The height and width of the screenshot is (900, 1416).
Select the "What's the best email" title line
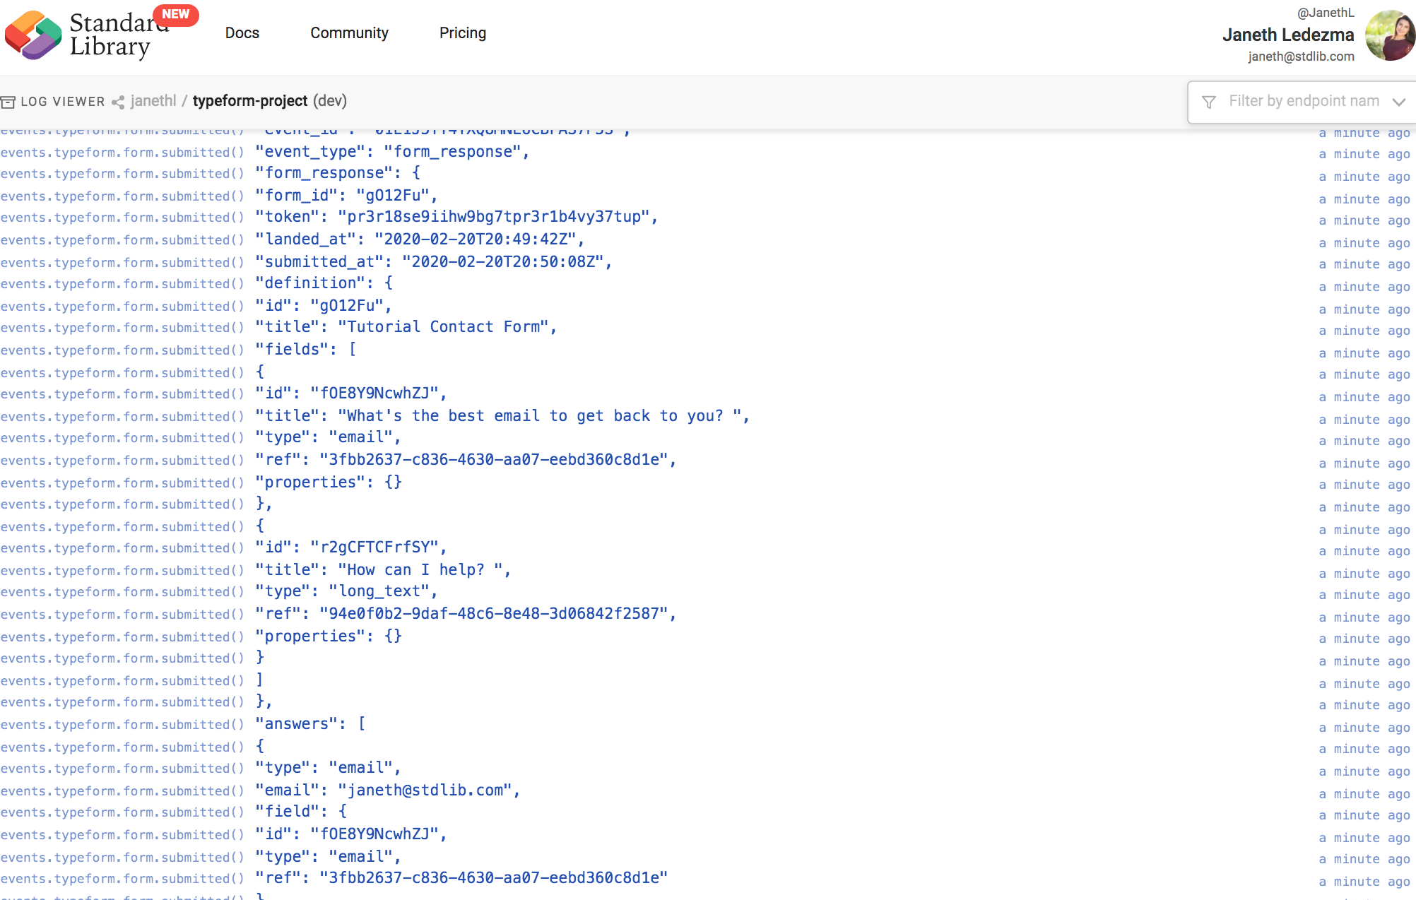tap(502, 416)
